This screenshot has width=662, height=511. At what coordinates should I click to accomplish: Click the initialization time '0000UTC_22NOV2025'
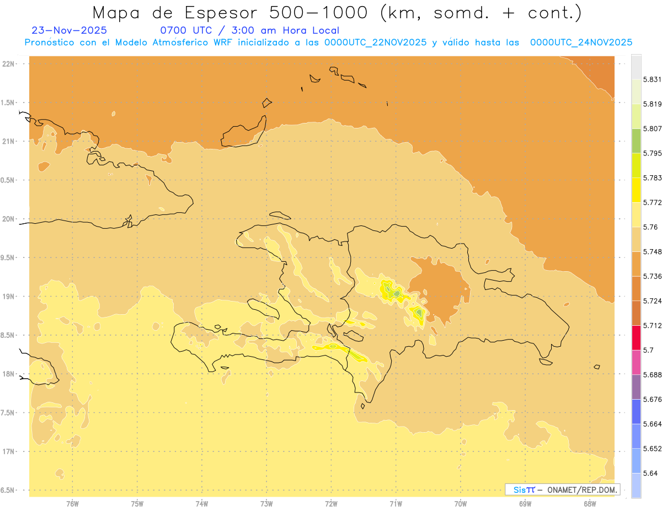pos(376,42)
